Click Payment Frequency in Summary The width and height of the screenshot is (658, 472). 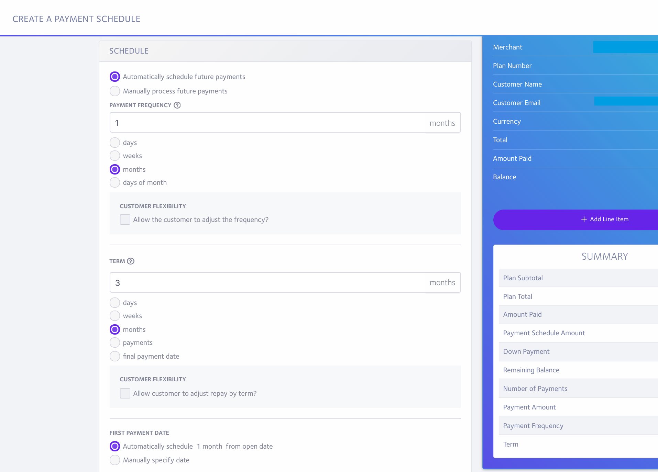[578, 426]
